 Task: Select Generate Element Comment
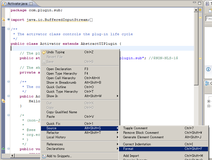(164, 137)
